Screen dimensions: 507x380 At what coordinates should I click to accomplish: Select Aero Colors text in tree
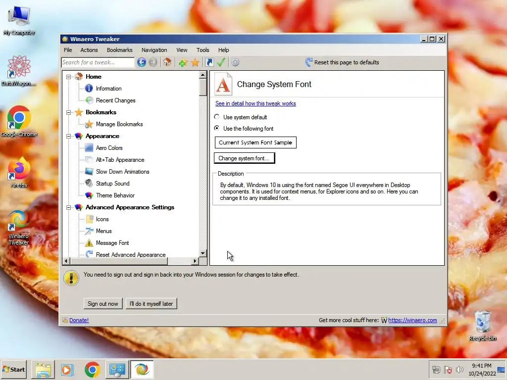coord(109,148)
